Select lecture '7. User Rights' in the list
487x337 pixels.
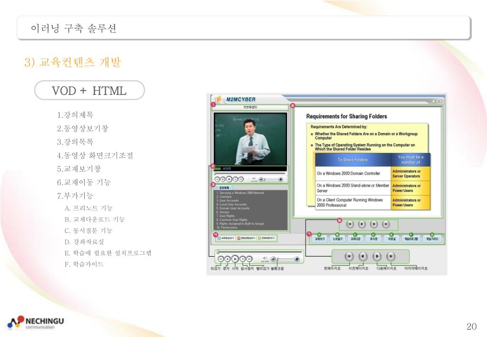point(225,216)
